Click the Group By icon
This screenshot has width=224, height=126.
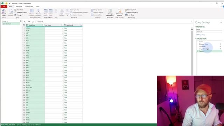tap(67, 11)
